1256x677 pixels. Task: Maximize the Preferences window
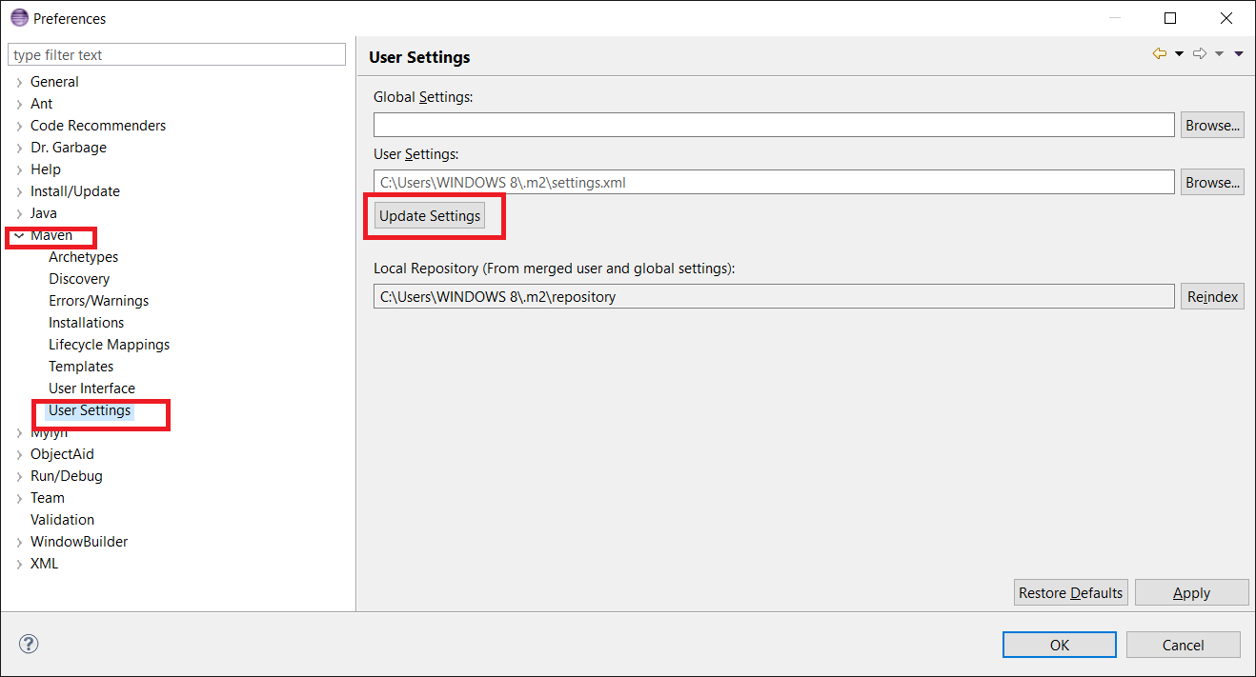[x=1170, y=18]
